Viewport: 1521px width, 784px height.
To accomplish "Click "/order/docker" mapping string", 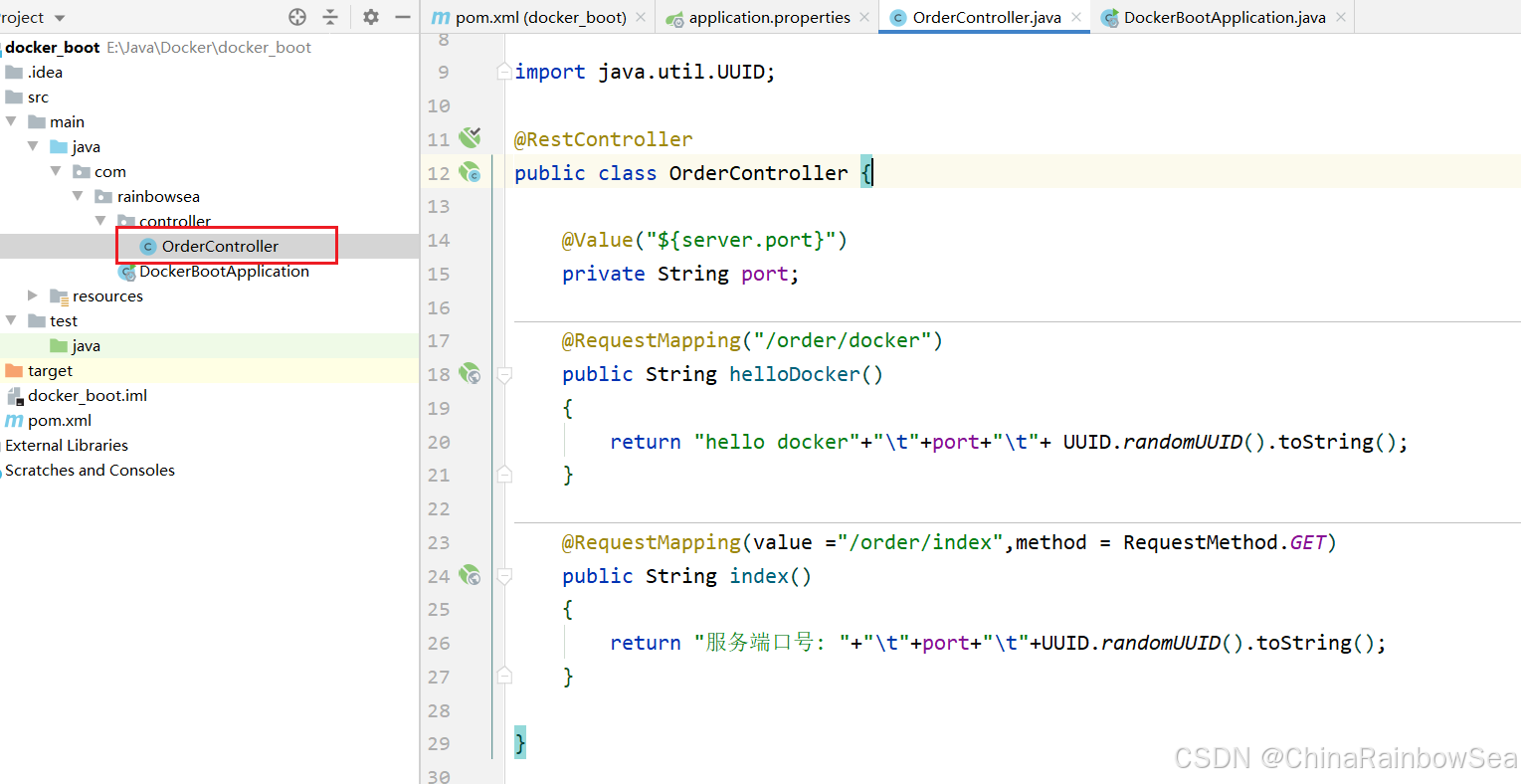I will tap(843, 340).
